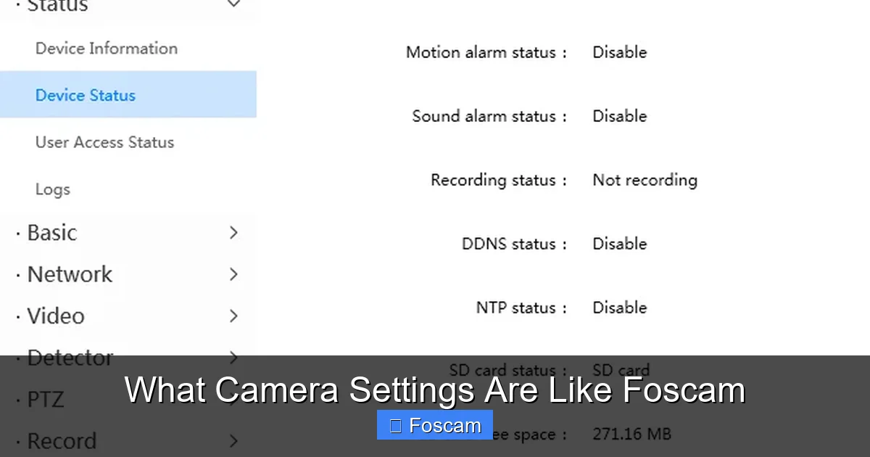
Task: View the User Access Status page
Action: click(x=104, y=142)
